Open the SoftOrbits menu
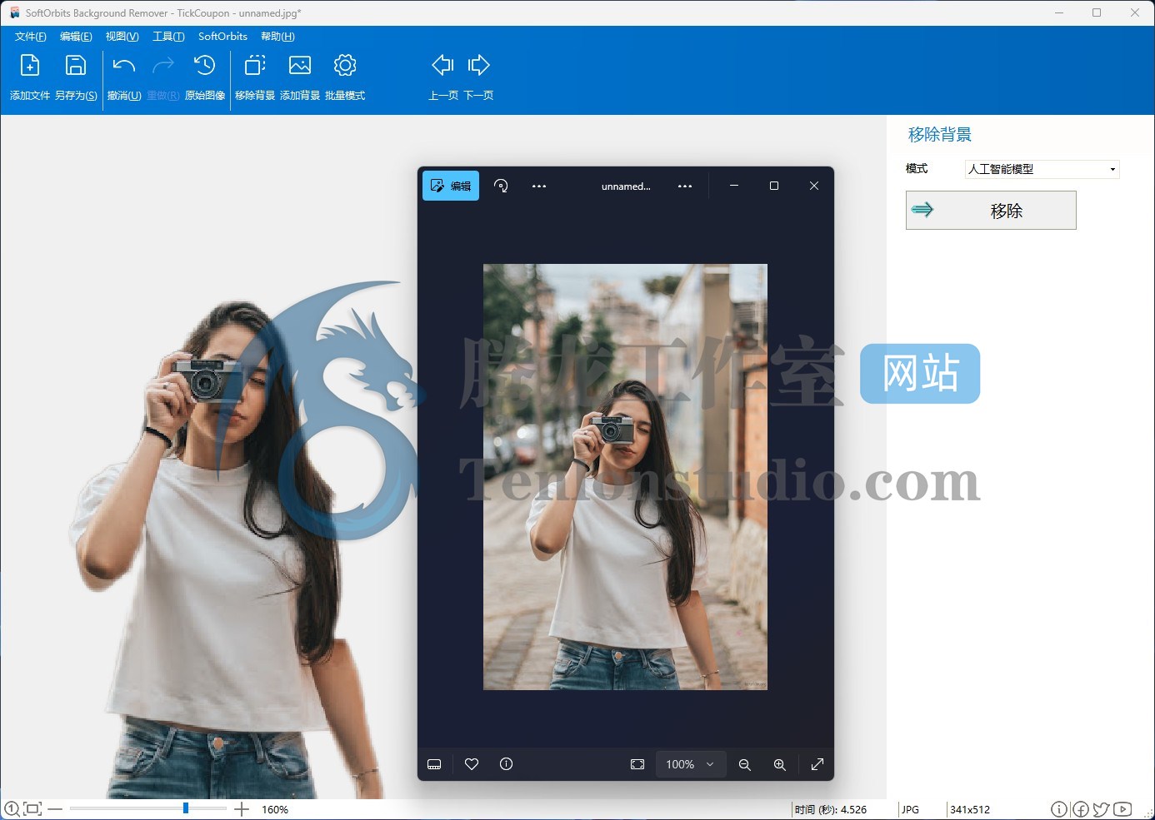This screenshot has height=820, width=1155. click(x=222, y=37)
